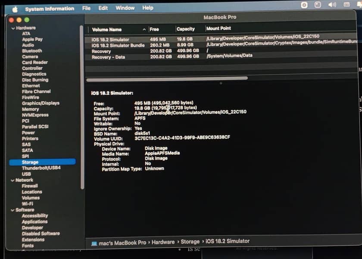The width and height of the screenshot is (362, 259).
Task: Select Extensions under Software
Action: 33,240
